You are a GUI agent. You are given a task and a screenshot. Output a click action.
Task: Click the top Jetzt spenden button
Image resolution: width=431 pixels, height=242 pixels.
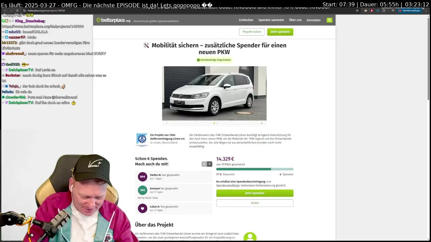tap(280, 32)
